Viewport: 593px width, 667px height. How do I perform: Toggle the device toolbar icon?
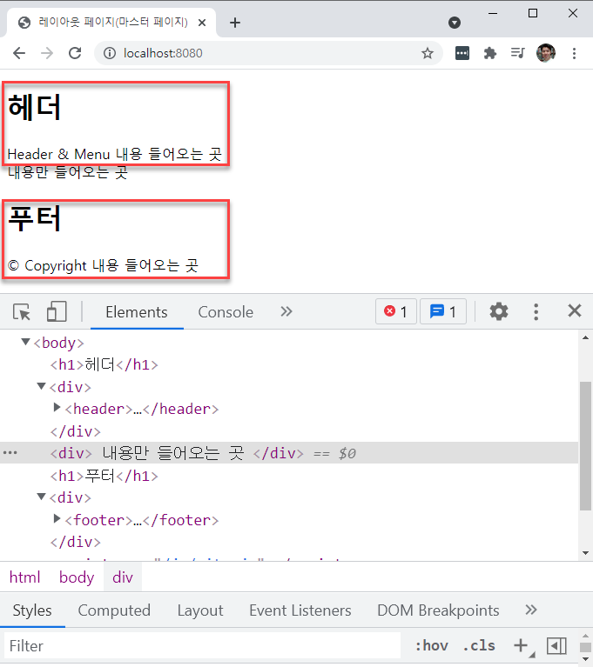pyautogui.click(x=56, y=312)
